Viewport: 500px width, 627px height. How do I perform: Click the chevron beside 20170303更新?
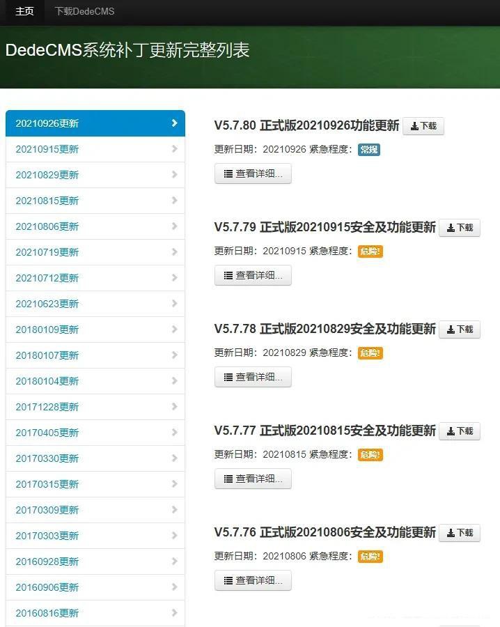[174, 536]
